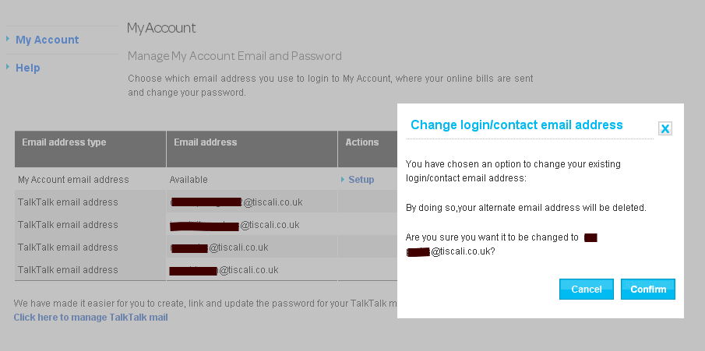Screen dimensions: 705x351
Task: Click the Change login/contact email address title
Action: click(516, 125)
